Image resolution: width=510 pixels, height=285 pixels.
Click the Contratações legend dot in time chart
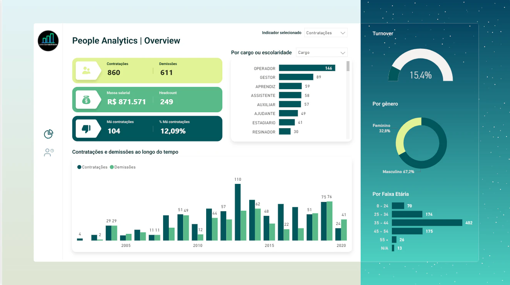(79, 167)
